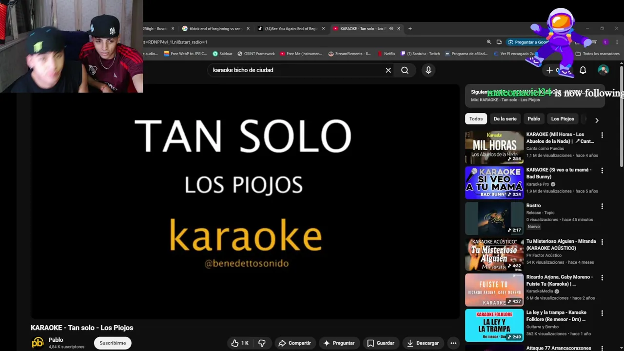Switch to tiktok end of beginning tab
Viewport: 624px width, 351px height.
[x=214, y=29]
